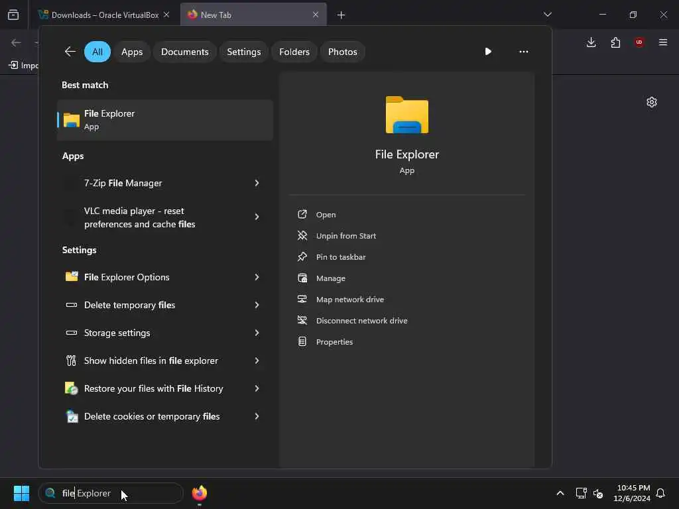Viewport: 679px width, 509px height.
Task: Open the Windows Start menu
Action: (21, 493)
